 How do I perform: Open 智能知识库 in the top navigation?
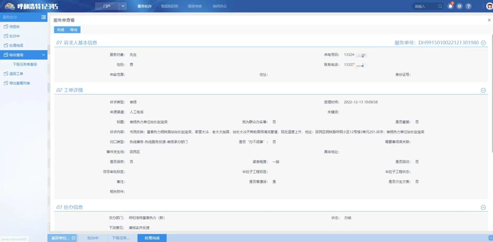(169, 6)
